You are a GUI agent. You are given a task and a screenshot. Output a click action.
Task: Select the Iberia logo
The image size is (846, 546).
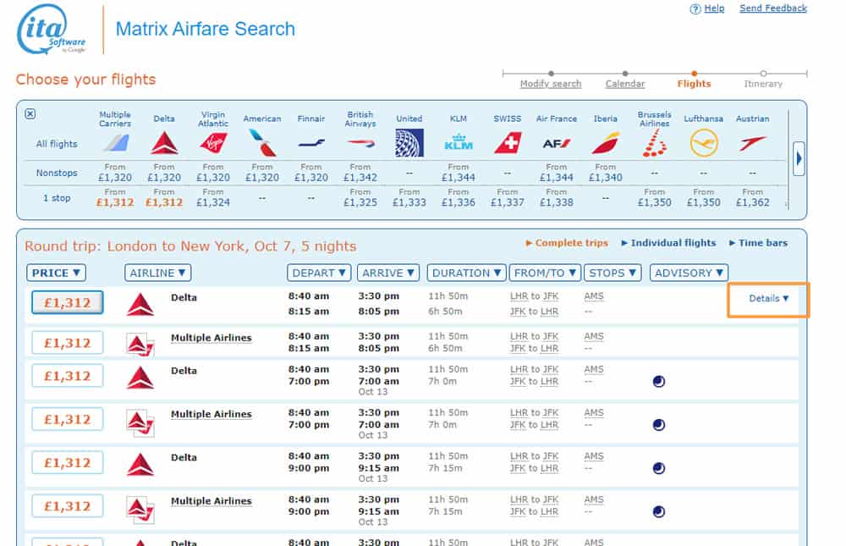[x=606, y=144]
